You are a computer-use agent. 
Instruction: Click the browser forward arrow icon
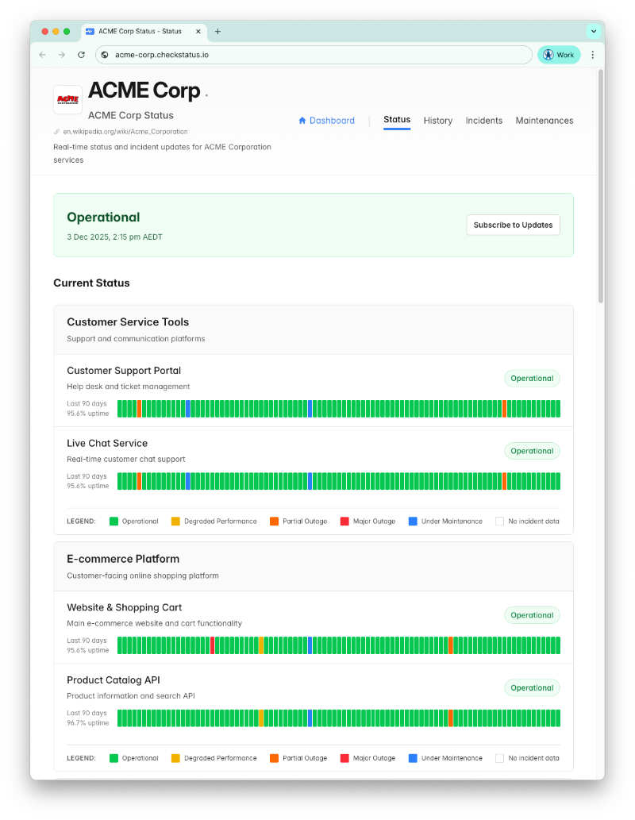(x=61, y=54)
